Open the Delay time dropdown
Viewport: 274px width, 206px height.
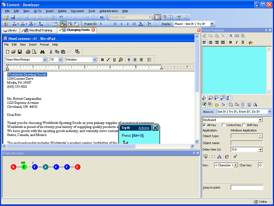260,150
